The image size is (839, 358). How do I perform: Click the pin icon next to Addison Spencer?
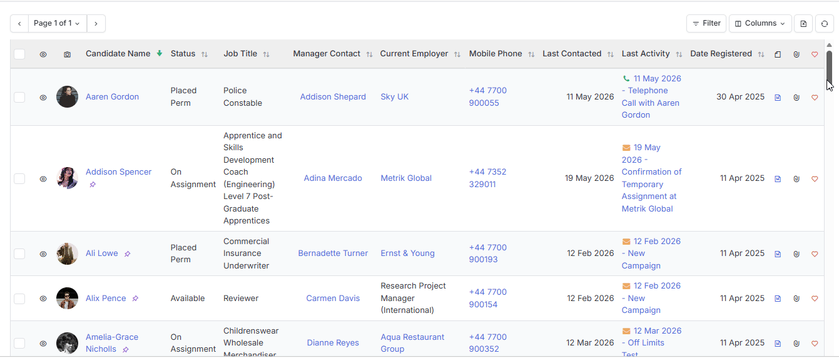pyautogui.click(x=93, y=185)
